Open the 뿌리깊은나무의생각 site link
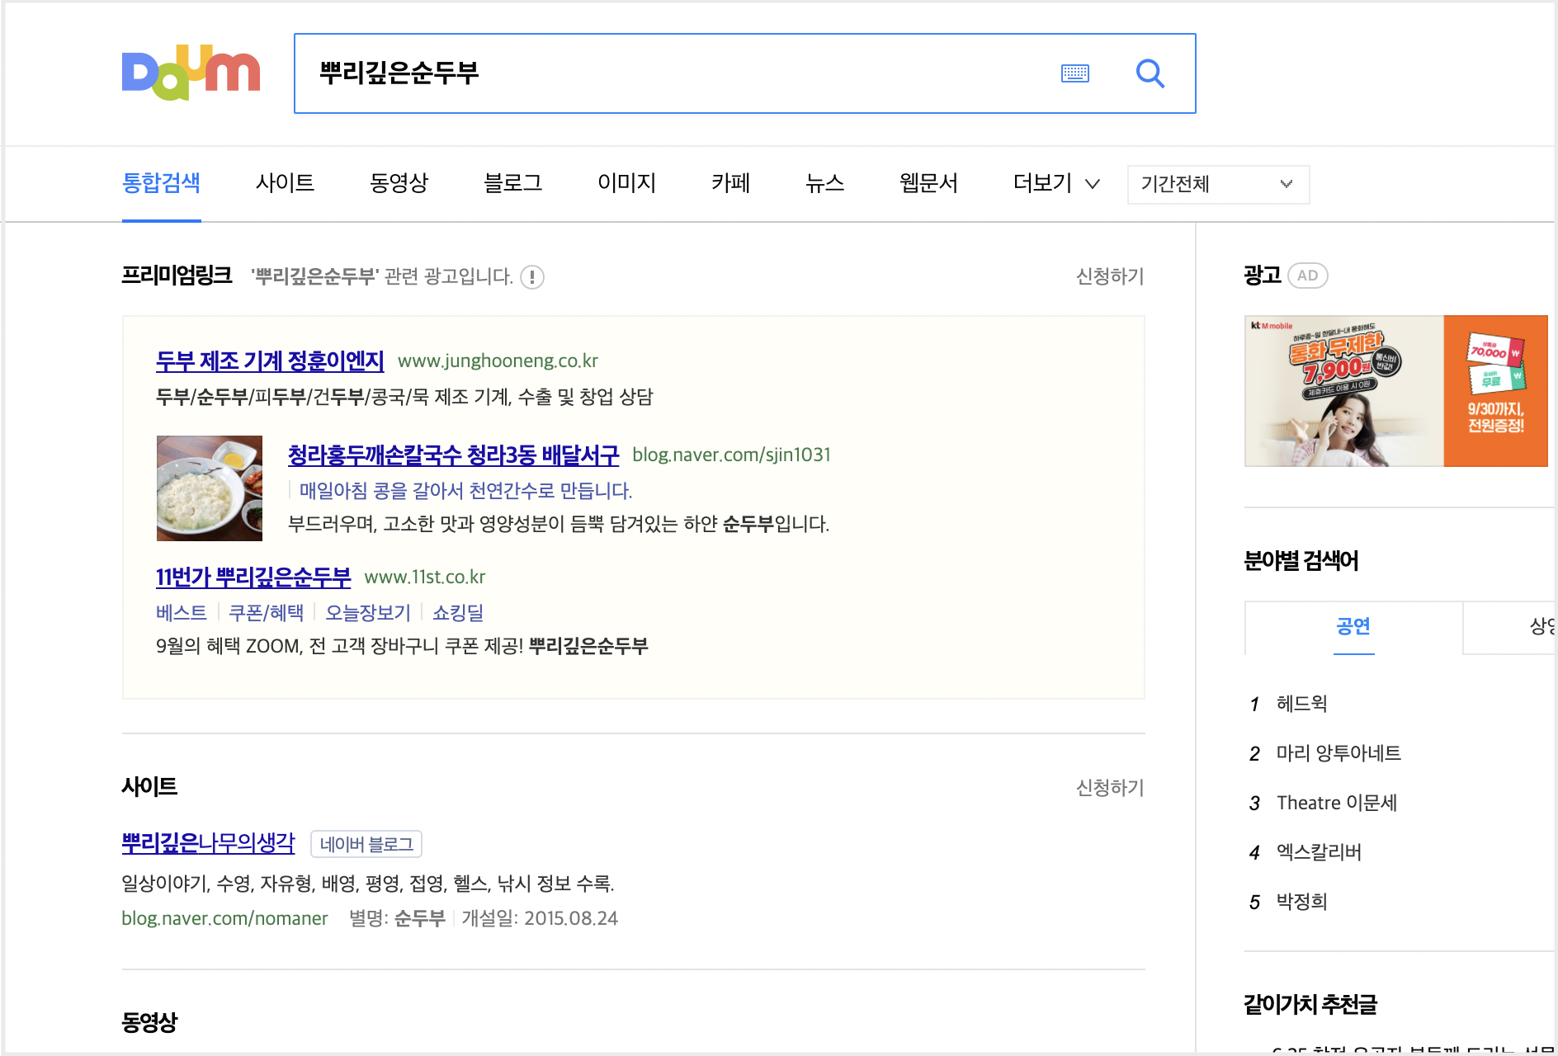This screenshot has height=1056, width=1558. [x=208, y=842]
